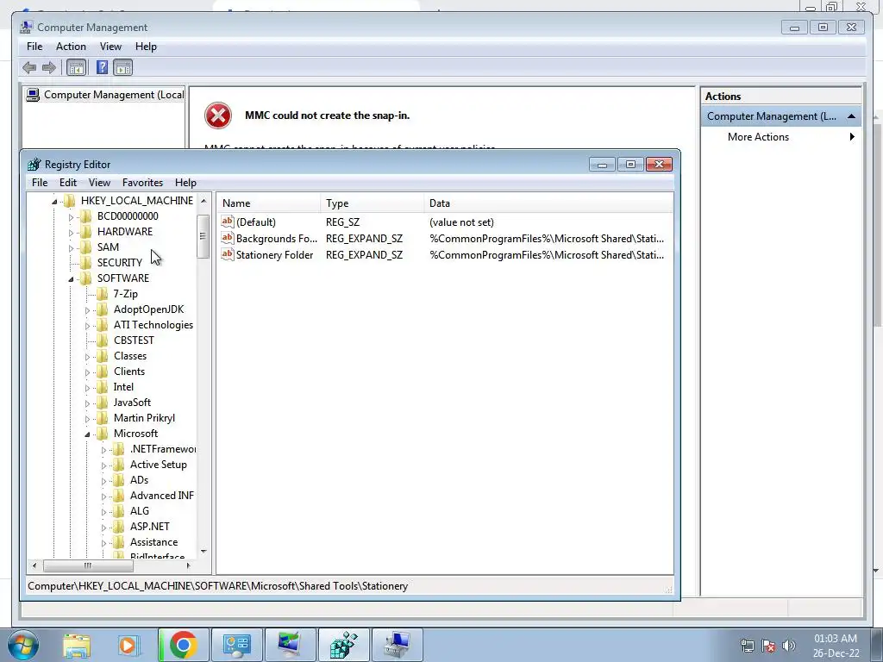Open Registry Editor Favorites menu
Image resolution: width=883 pixels, height=662 pixels.
142,183
